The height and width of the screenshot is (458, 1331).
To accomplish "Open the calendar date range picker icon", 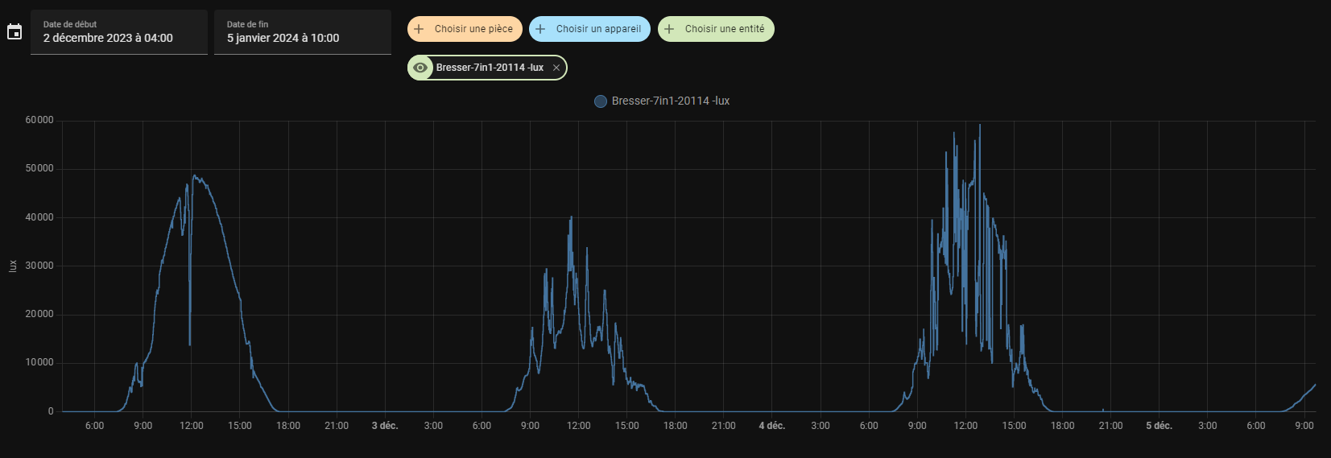I will (14, 32).
